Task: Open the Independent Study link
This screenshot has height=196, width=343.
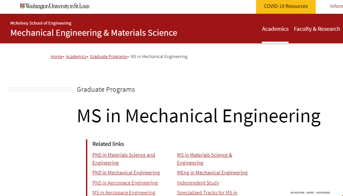Action: 198,183
